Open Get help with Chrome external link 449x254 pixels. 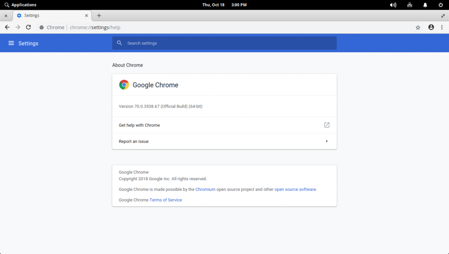(327, 125)
